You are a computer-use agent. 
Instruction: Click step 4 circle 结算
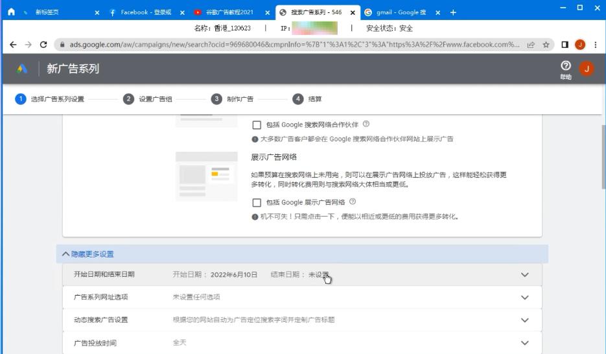[x=297, y=99]
